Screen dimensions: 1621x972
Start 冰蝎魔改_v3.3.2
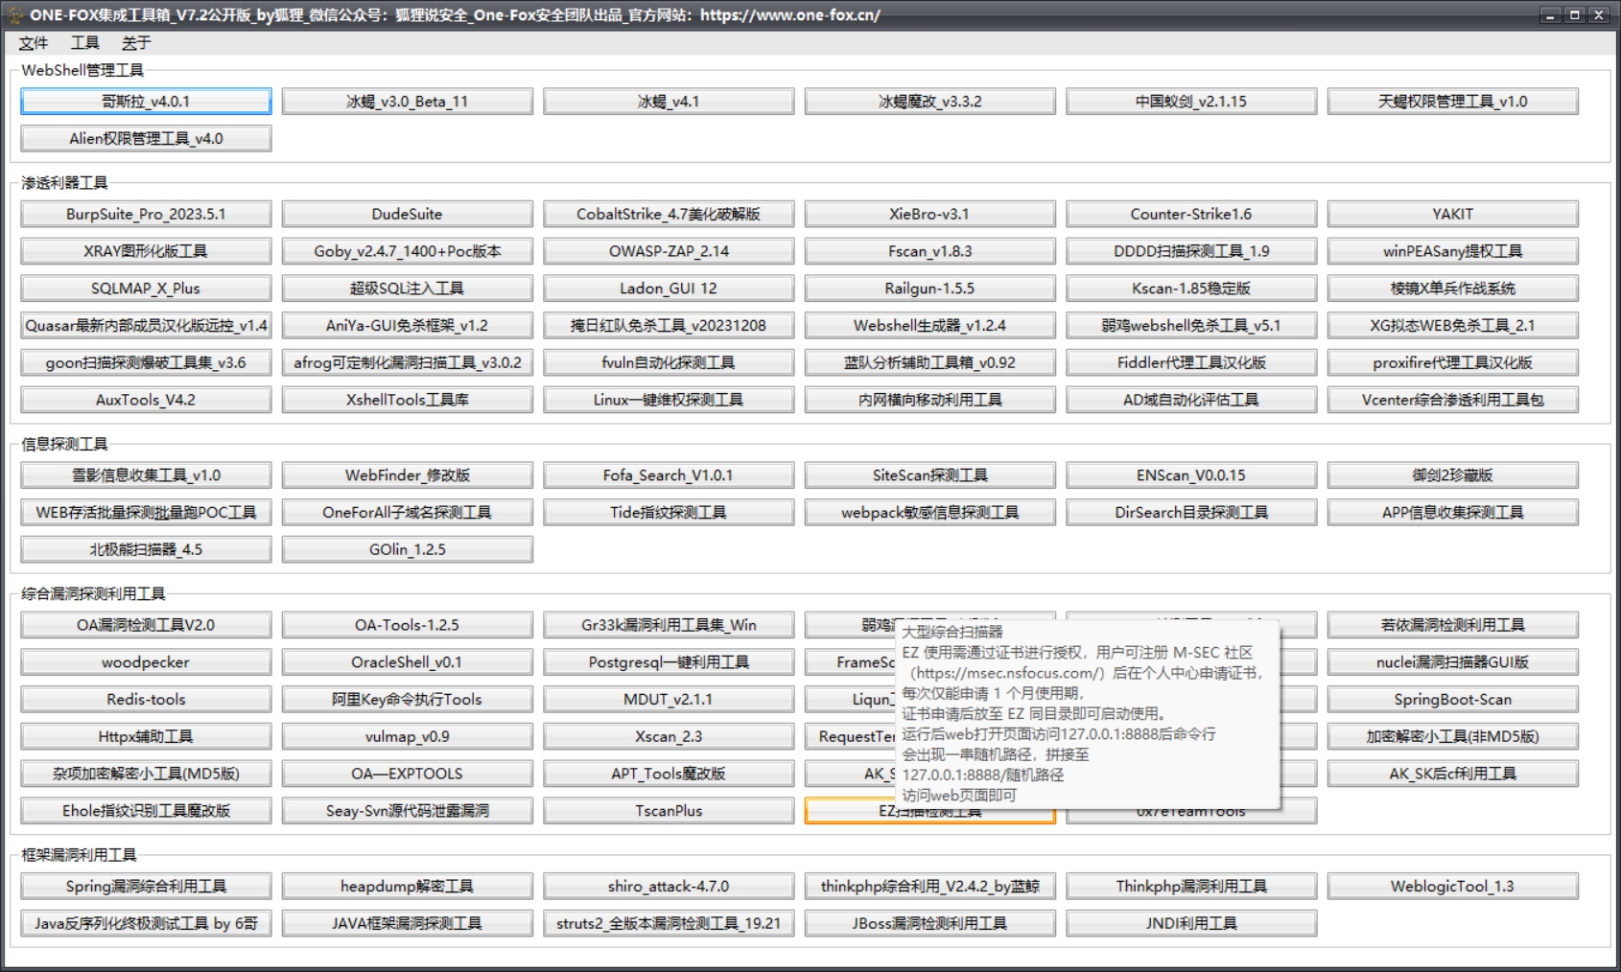[930, 102]
